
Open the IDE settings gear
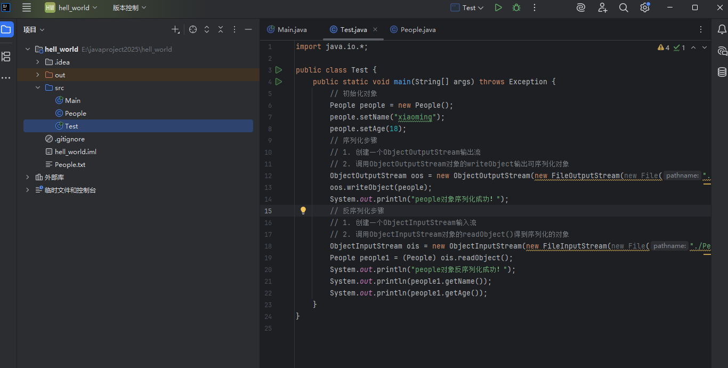pyautogui.click(x=645, y=7)
